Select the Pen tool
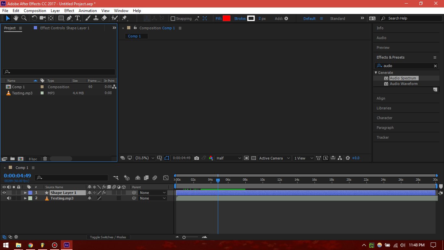444x250 pixels. pyautogui.click(x=69, y=18)
